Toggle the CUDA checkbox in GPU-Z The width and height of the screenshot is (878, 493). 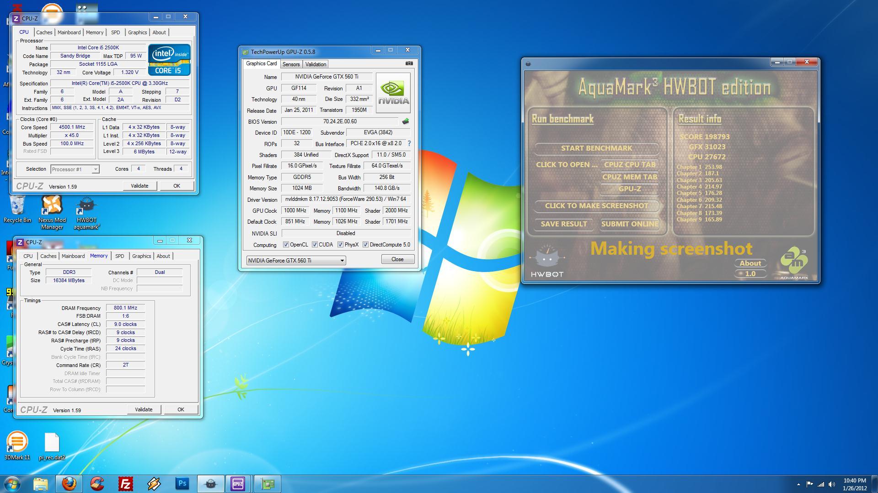[x=315, y=245]
